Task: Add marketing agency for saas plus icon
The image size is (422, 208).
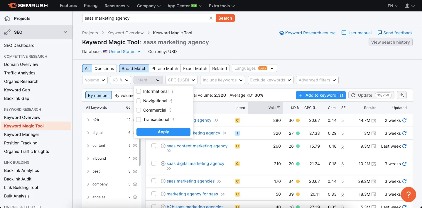Action: tap(163, 194)
